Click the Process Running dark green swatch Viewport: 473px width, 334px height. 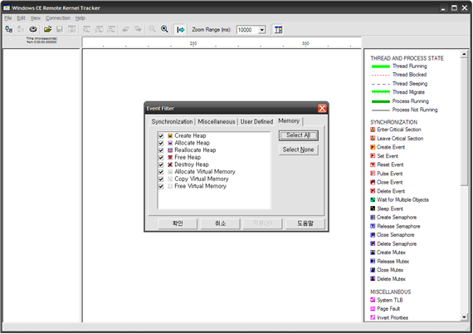point(380,101)
